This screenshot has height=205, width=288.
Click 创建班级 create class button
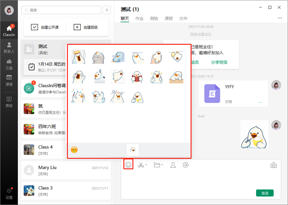(x=86, y=27)
